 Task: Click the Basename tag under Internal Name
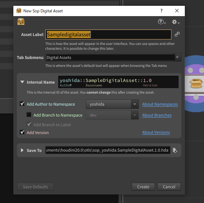pos(94,85)
